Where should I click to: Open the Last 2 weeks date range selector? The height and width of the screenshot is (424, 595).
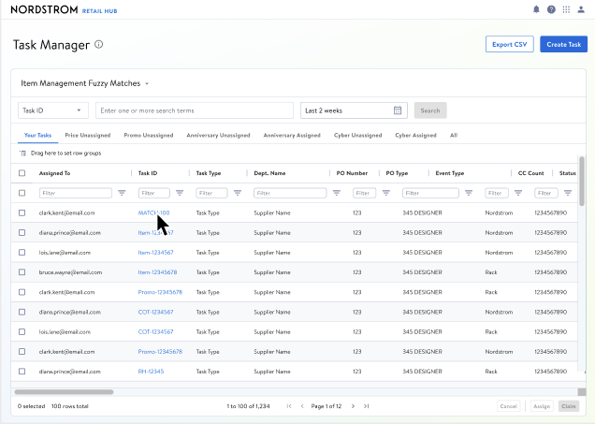(x=354, y=110)
